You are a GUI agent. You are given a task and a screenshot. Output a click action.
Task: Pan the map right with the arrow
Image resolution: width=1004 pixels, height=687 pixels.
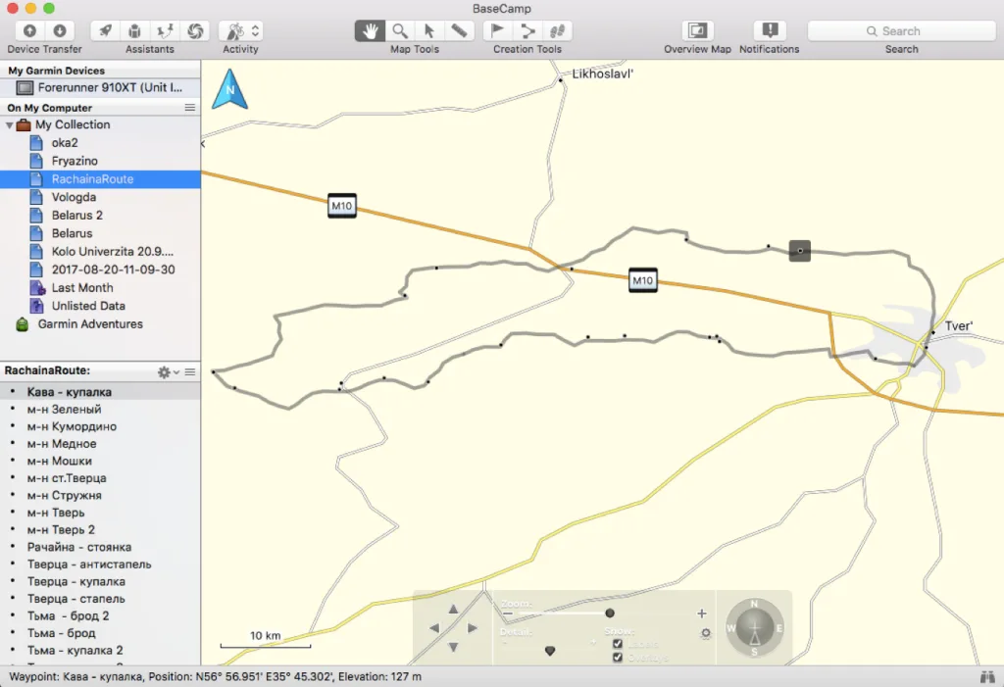[x=473, y=628]
